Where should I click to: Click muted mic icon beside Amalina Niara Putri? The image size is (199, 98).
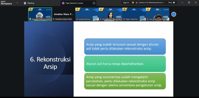point(54,19)
